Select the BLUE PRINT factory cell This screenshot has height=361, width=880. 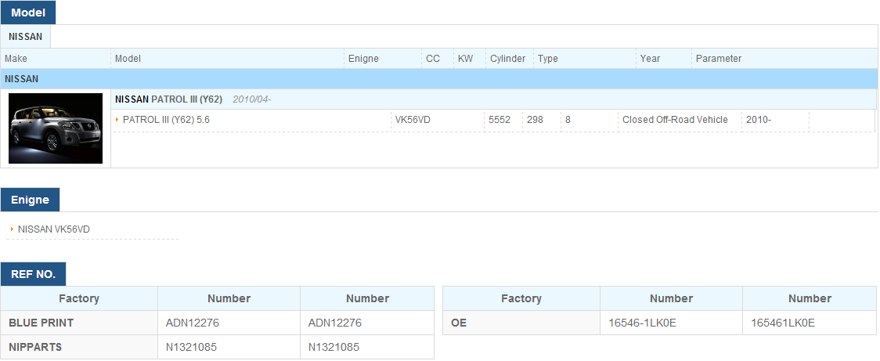click(79, 323)
